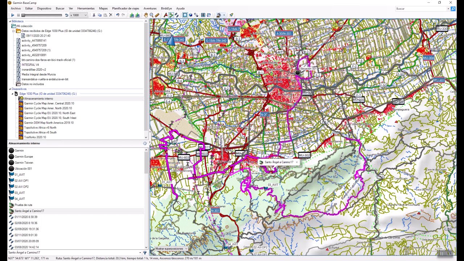This screenshot has width=464, height=261.
Task: Switch to the 2D map view icon
Action: (x=185, y=15)
